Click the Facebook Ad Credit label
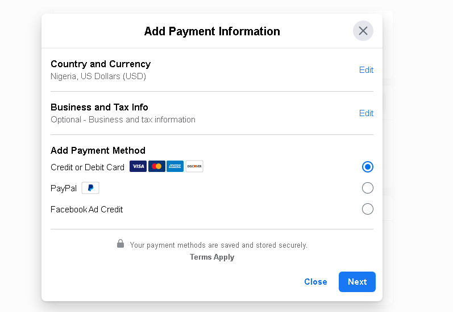 87,210
